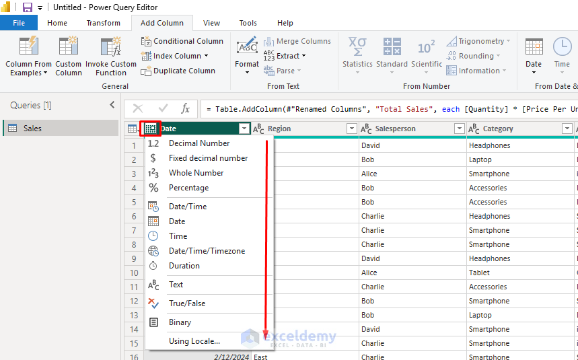Collapse the Queries pane chevron
Viewport: 578px width, 360px height.
click(112, 105)
